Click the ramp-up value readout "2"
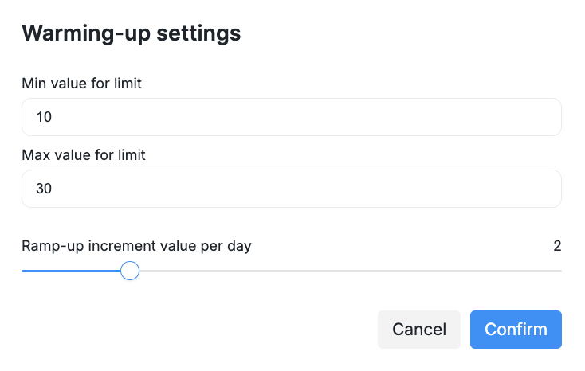Viewport: 585px width, 371px height. [x=557, y=246]
